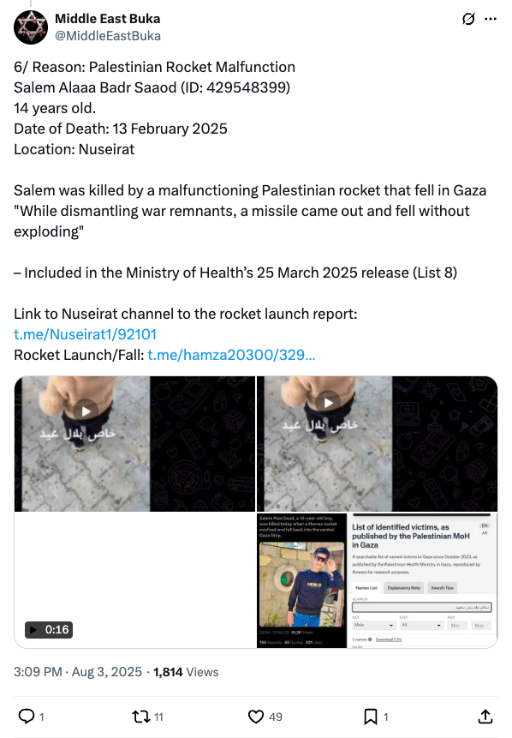
Task: View the 1,814 Views count
Action: point(186,672)
